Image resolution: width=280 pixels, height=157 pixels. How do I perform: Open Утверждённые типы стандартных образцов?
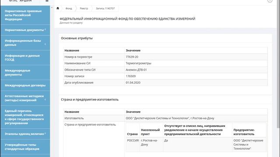point(25,147)
